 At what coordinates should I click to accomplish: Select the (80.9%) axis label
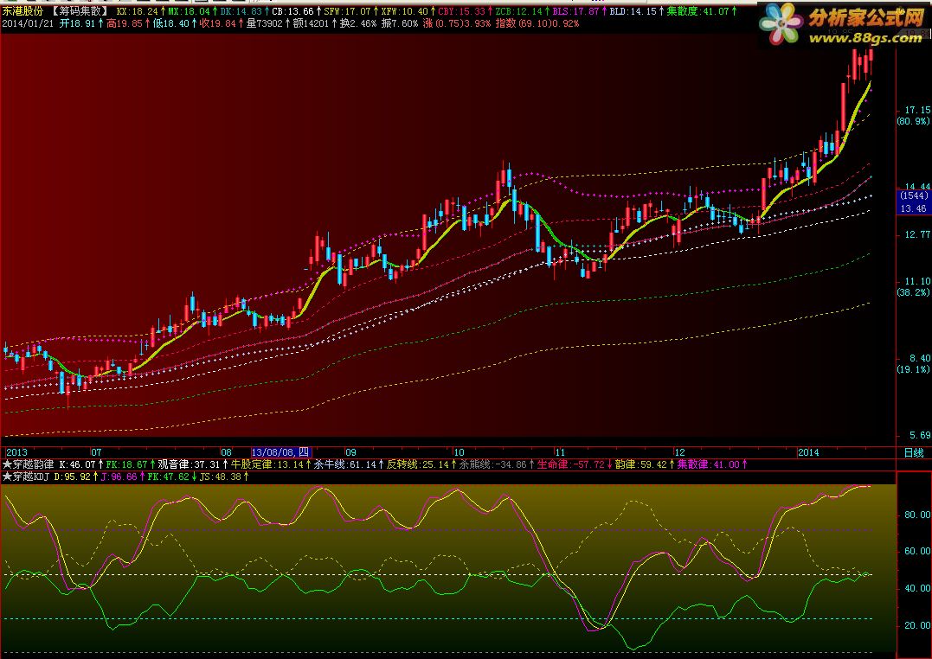(x=914, y=120)
